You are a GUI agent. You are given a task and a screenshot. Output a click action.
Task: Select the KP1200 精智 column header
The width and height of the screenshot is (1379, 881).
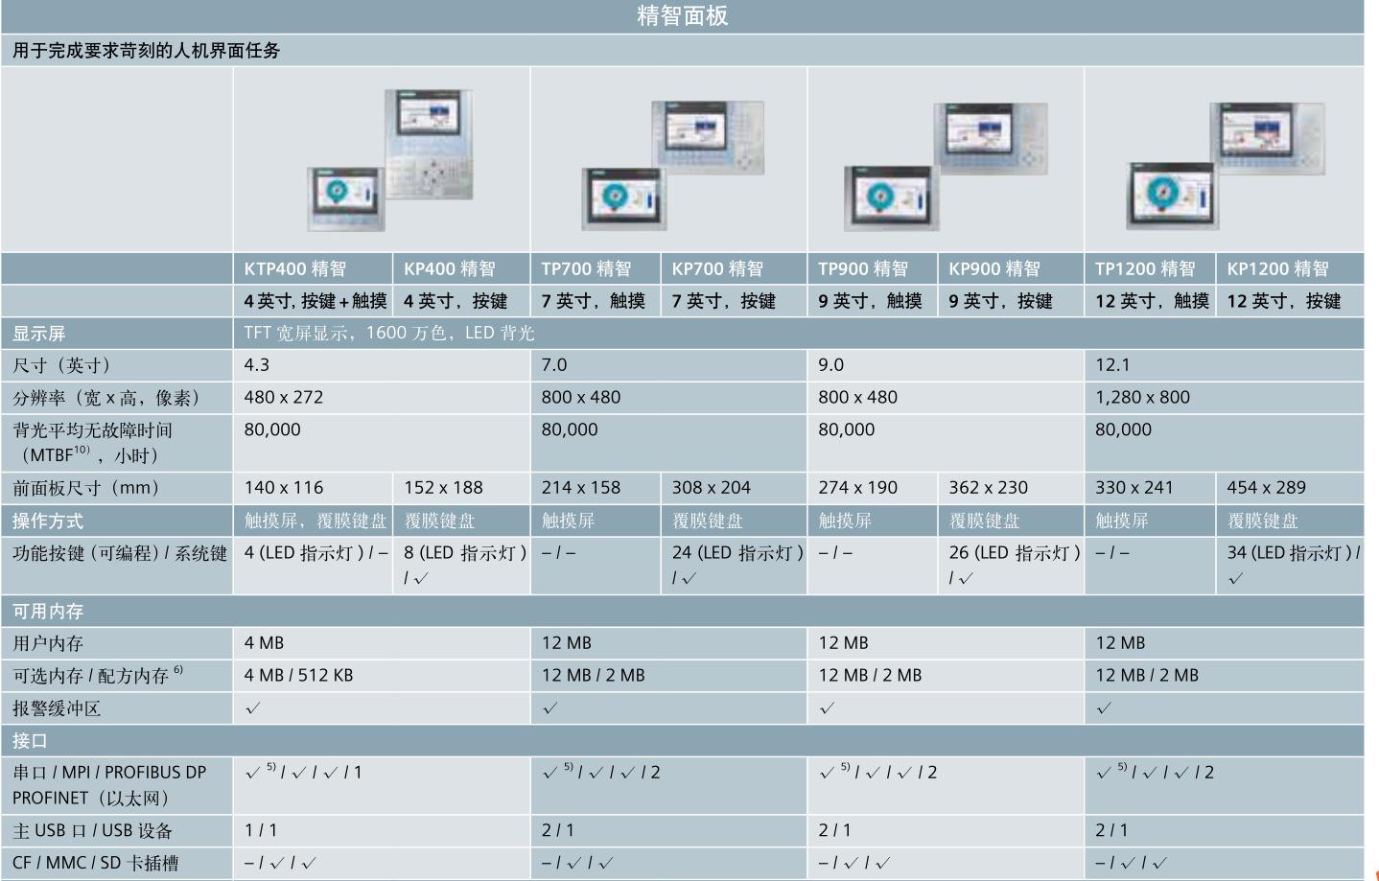coord(1278,269)
